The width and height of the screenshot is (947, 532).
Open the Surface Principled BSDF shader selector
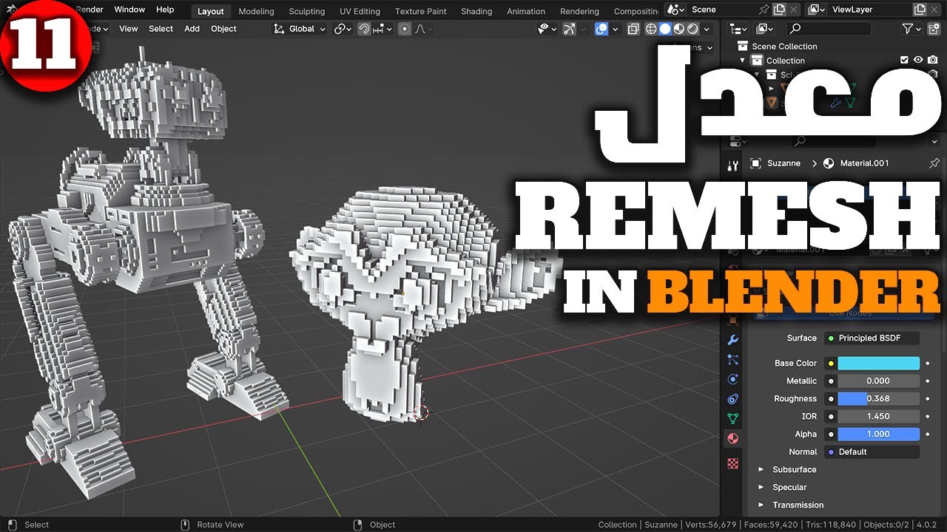(x=872, y=338)
